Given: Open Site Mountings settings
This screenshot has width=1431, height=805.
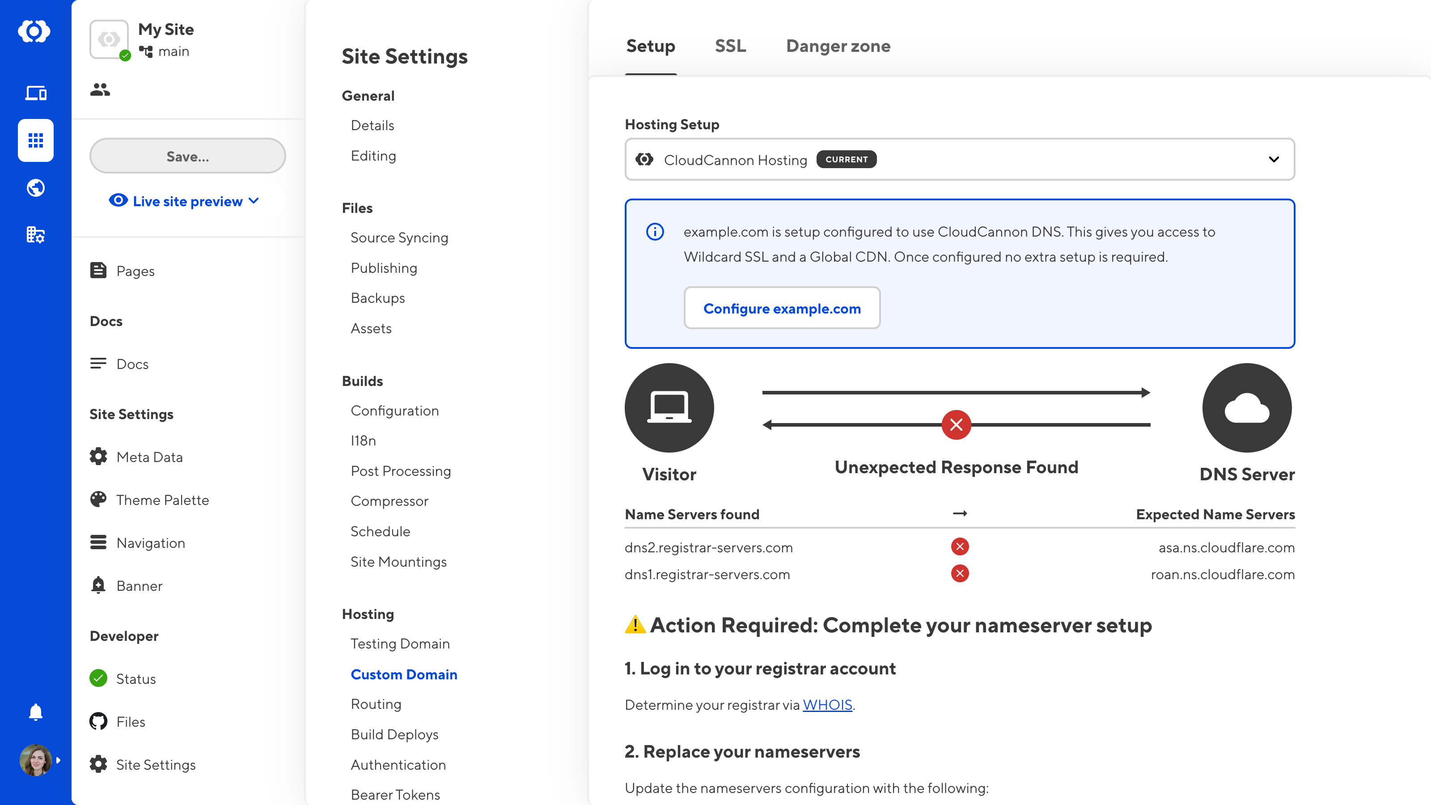Looking at the screenshot, I should (x=398, y=562).
